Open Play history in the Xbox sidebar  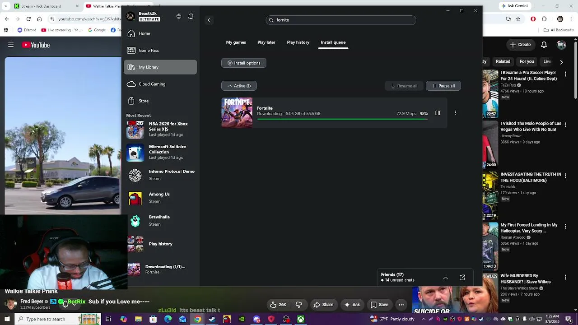tap(160, 244)
